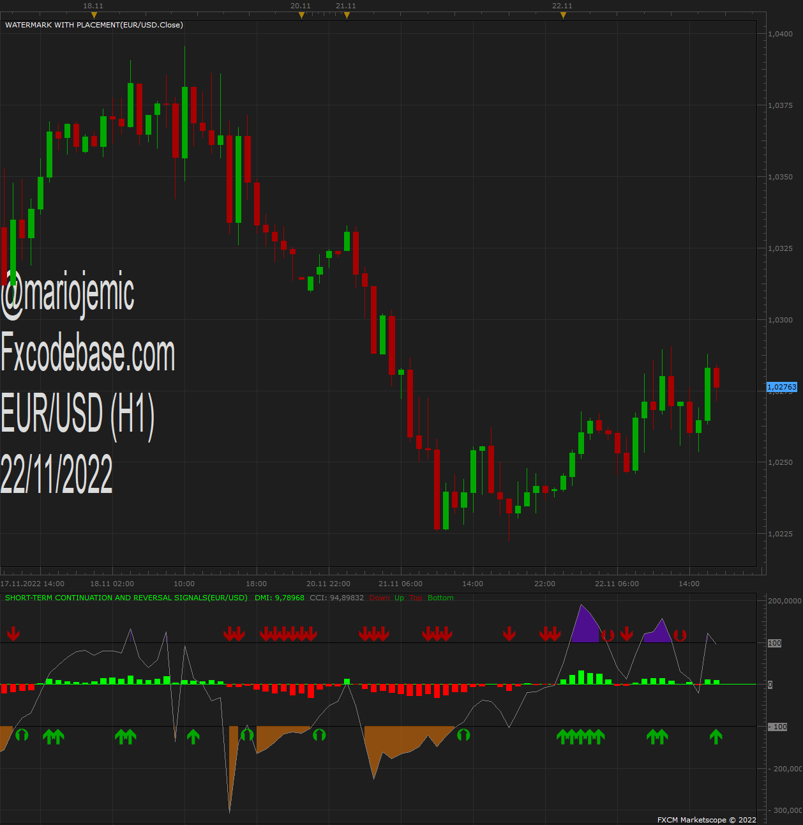Image resolution: width=803 pixels, height=825 pixels.
Task: Click the CCI: 94,89832 value
Action: tap(336, 598)
